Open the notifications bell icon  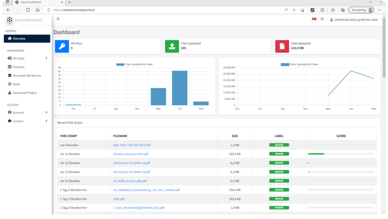314,19
